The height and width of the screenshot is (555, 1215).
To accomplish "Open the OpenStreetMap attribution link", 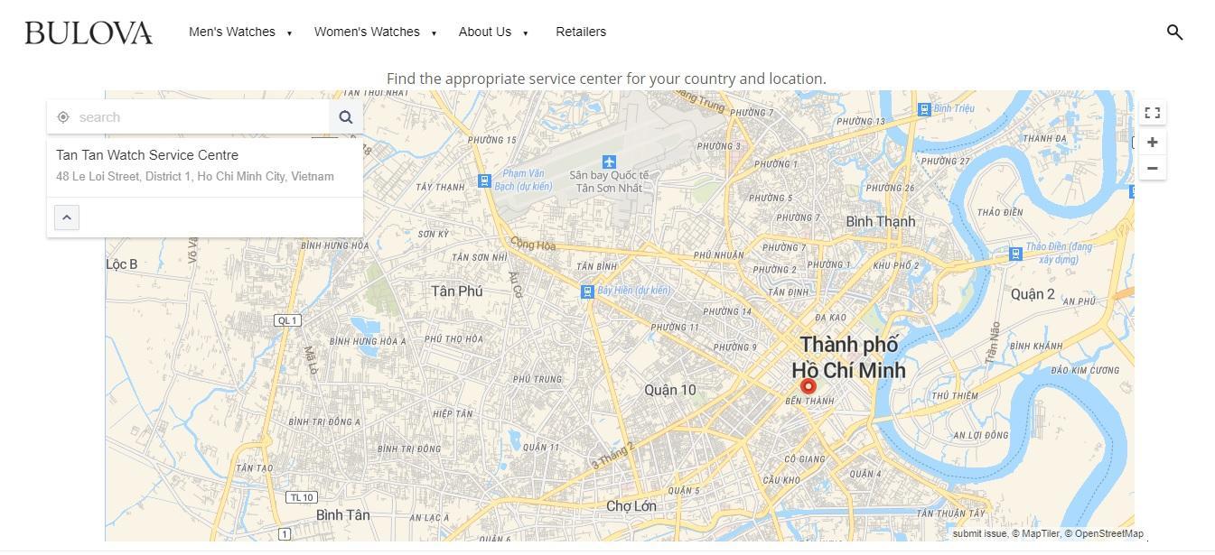I will click(1108, 534).
